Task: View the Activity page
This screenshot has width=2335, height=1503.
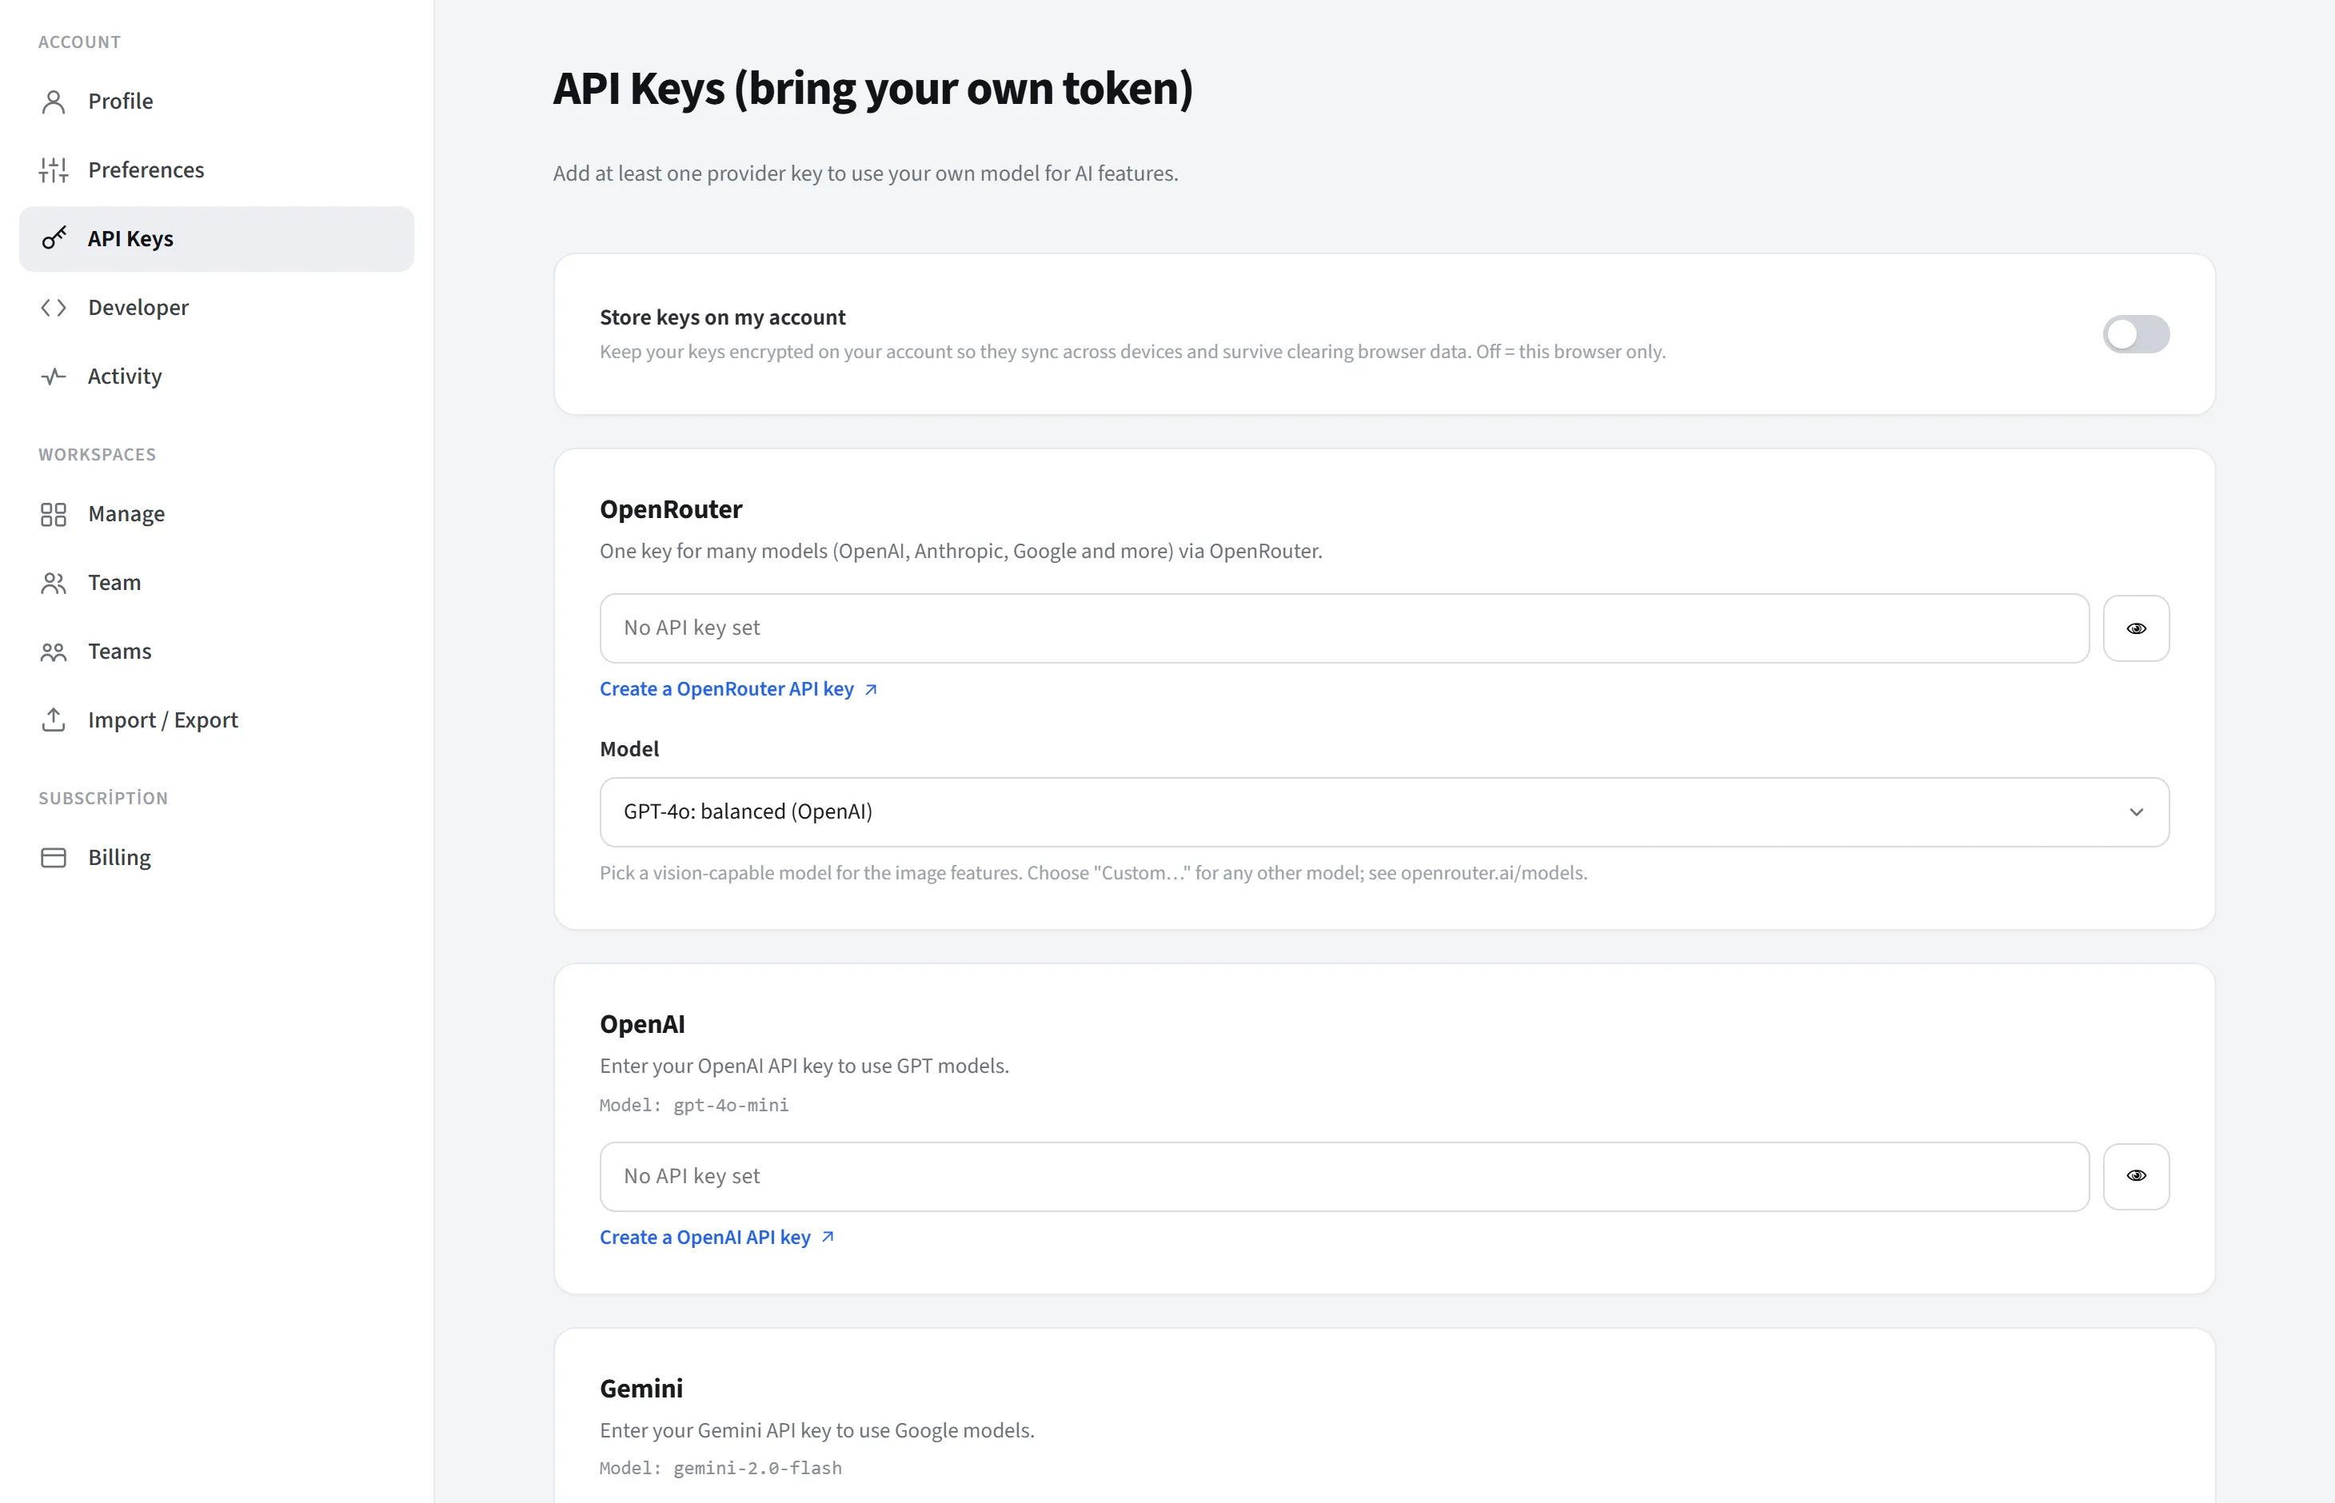Action: click(x=217, y=376)
